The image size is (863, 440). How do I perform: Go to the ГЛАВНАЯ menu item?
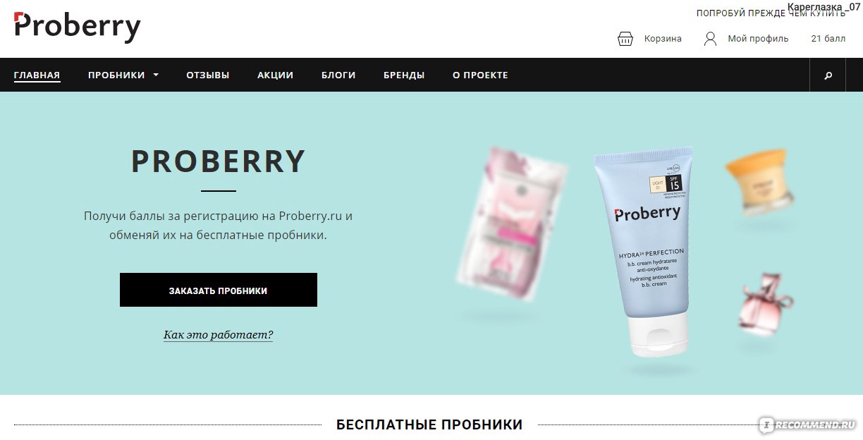[37, 75]
